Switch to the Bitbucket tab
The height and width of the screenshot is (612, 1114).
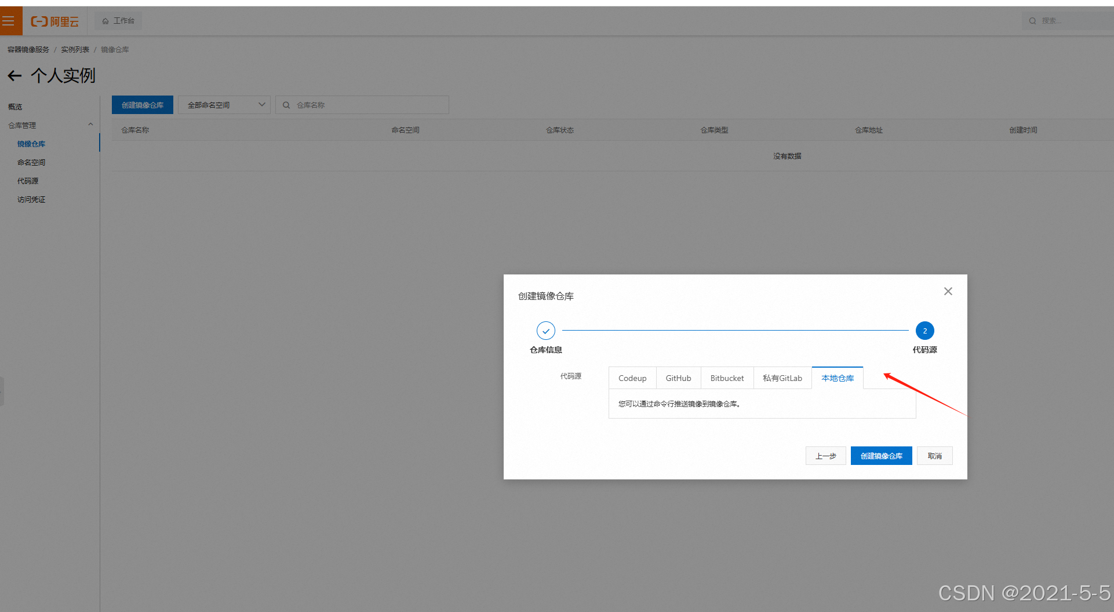727,378
